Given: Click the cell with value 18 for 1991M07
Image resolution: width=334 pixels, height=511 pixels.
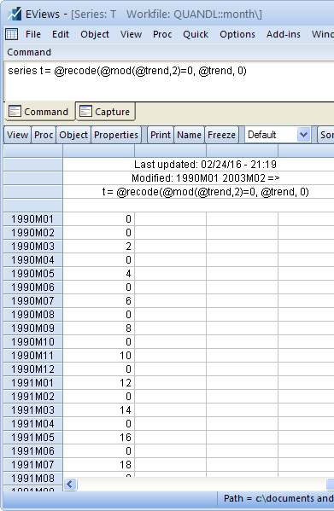Looking at the screenshot, I should (99, 465).
